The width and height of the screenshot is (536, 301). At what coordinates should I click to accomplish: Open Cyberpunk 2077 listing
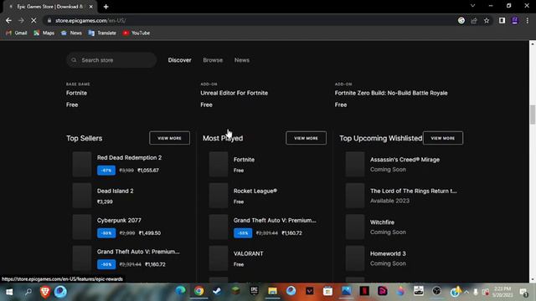point(119,221)
